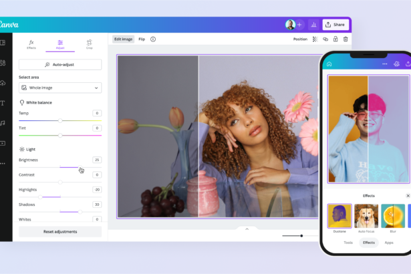411x274 pixels.
Task: Click the zoom slider handle below canvas
Action: (301, 236)
